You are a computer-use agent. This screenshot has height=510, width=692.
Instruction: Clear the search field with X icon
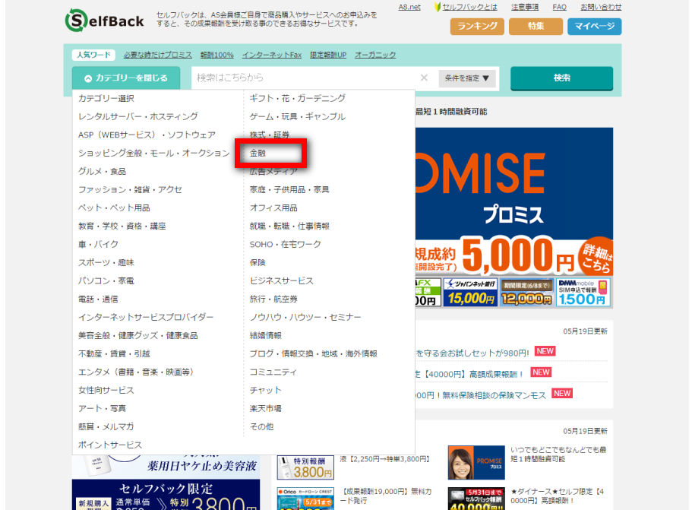[x=424, y=78]
